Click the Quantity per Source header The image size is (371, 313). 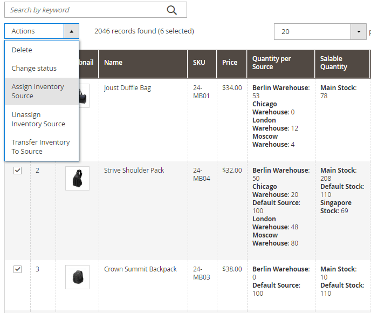coord(272,63)
